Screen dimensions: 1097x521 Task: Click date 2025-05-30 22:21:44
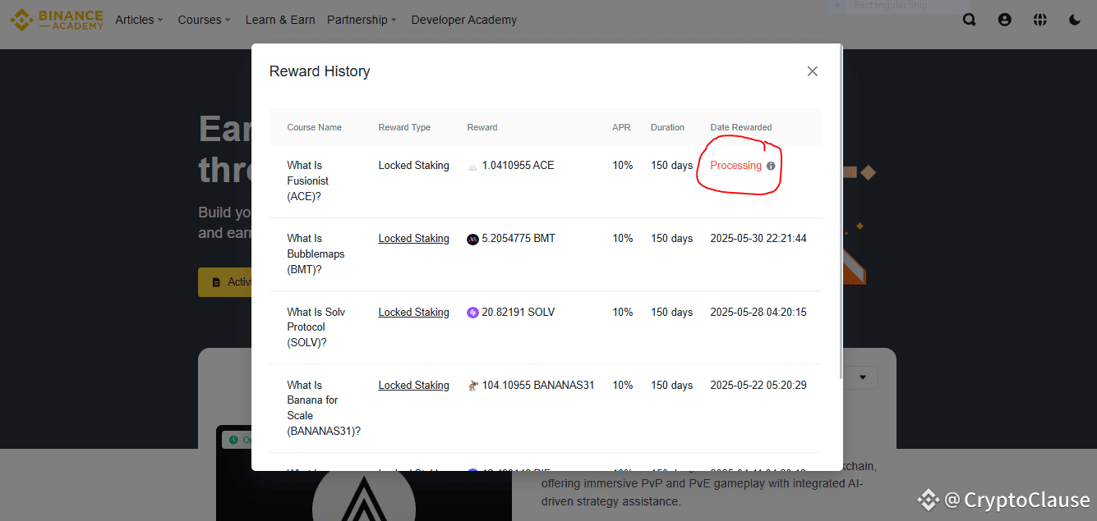point(758,239)
